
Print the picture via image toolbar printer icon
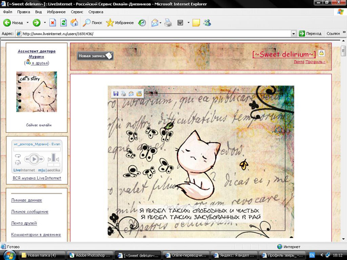[124, 94]
